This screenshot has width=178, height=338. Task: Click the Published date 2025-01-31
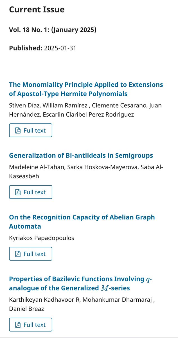click(x=60, y=48)
